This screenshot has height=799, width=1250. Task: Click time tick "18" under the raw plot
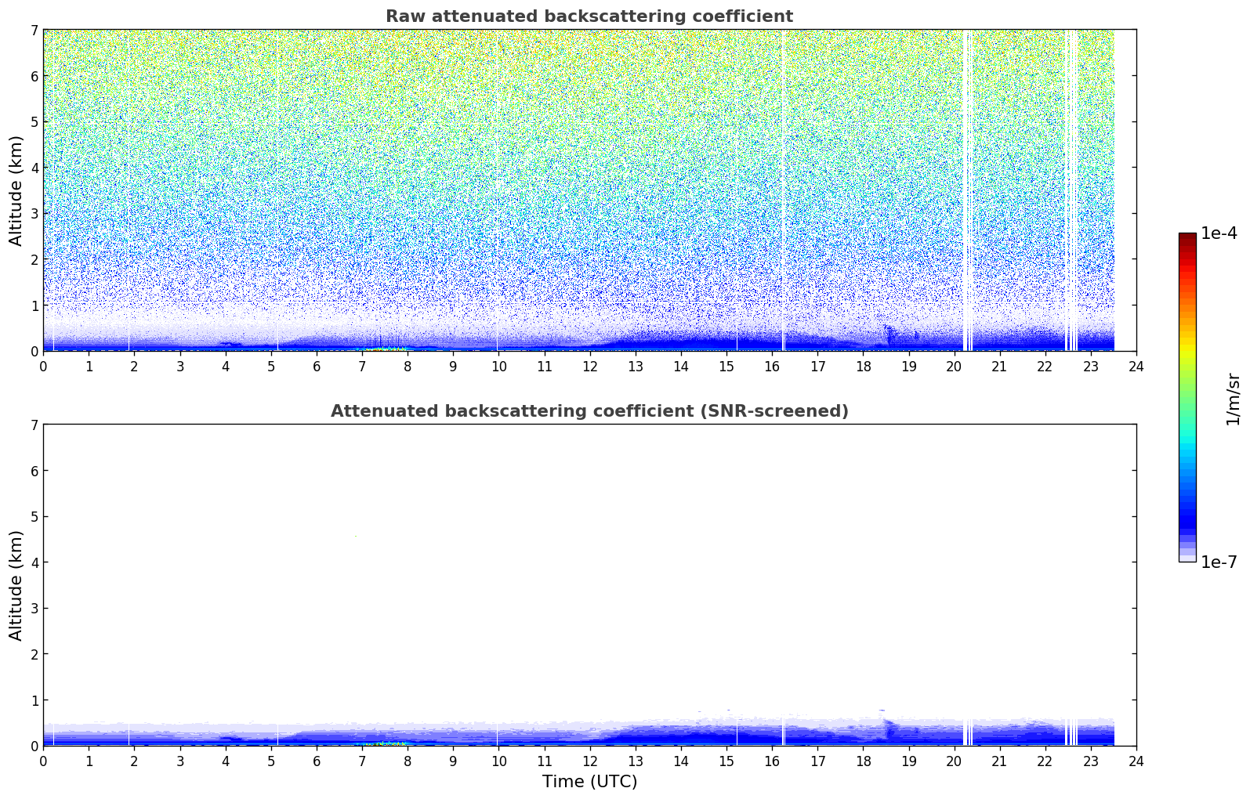pos(863,366)
